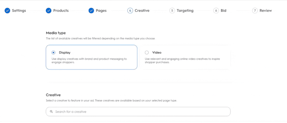The image size is (287, 123).
Task: Click the step 7 Review circle icon
Action: pyautogui.click(x=255, y=11)
